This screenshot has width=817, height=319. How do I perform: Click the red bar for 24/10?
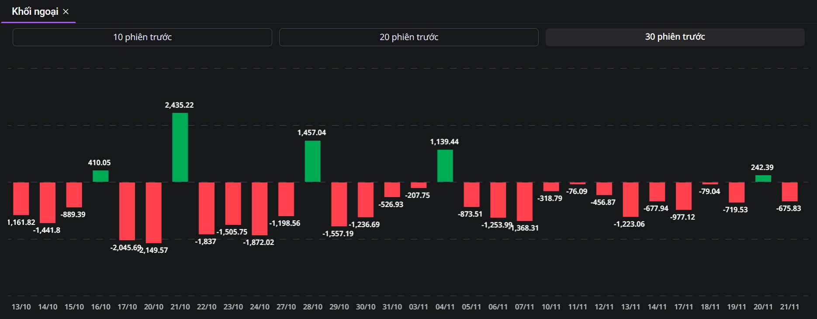point(260,209)
